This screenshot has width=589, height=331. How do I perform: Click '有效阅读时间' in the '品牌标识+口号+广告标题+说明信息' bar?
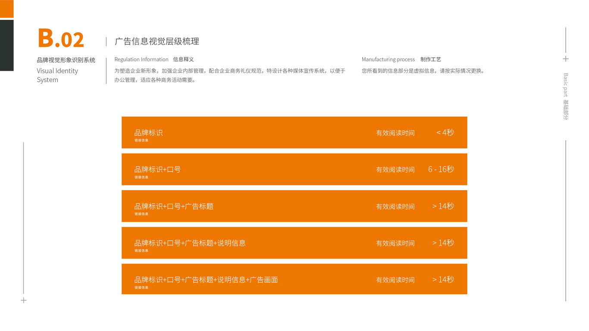[x=395, y=244]
